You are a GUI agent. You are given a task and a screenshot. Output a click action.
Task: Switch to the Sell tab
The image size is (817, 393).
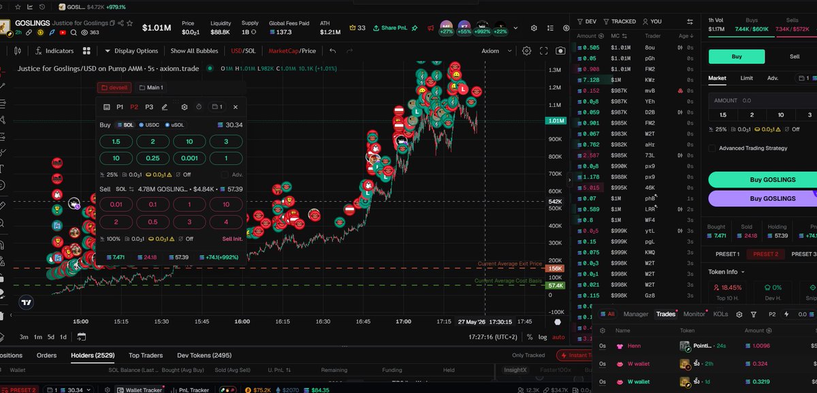click(x=795, y=57)
